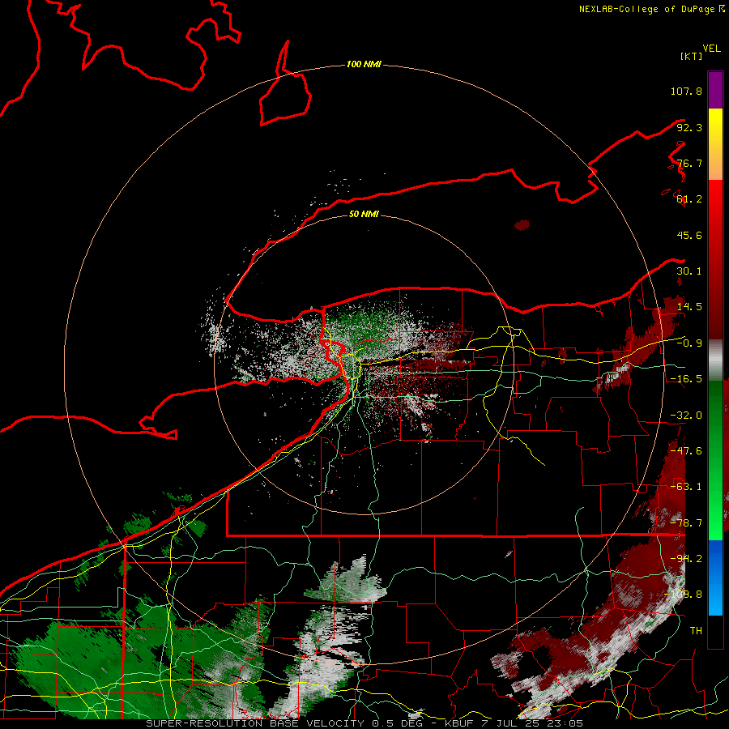Click the 30.1 legend value

(x=689, y=271)
